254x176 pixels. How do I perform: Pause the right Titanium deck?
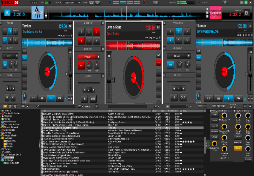(x=218, y=98)
